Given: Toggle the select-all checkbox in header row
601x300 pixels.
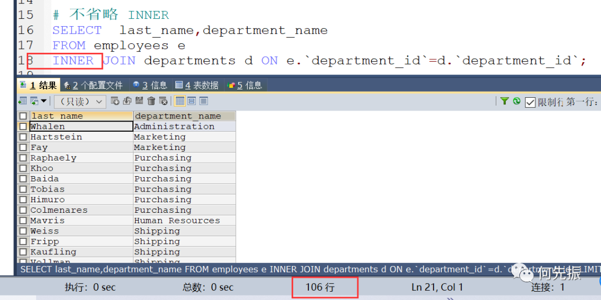Looking at the screenshot, I should 23,116.
